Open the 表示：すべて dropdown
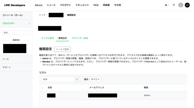Image resolution: width=194 pixels, height=108 pixels. (x=92, y=79)
